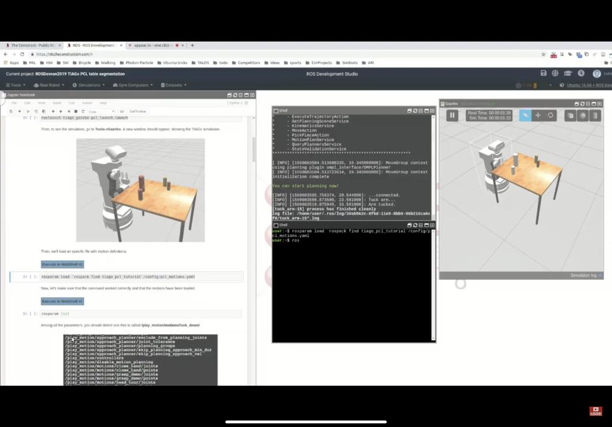Open the Tools dropdown menu
Image resolution: width=612 pixels, height=427 pixels.
[16, 85]
